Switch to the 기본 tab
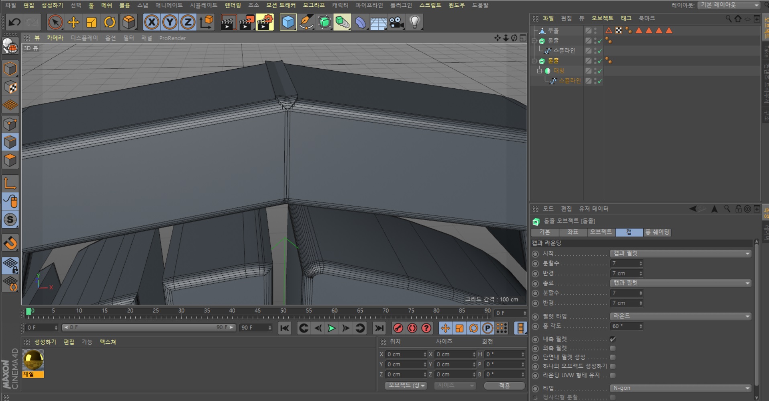769x401 pixels. [545, 232]
